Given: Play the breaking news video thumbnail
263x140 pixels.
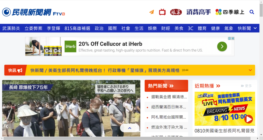Looking at the screenshot, I should coord(225,108).
